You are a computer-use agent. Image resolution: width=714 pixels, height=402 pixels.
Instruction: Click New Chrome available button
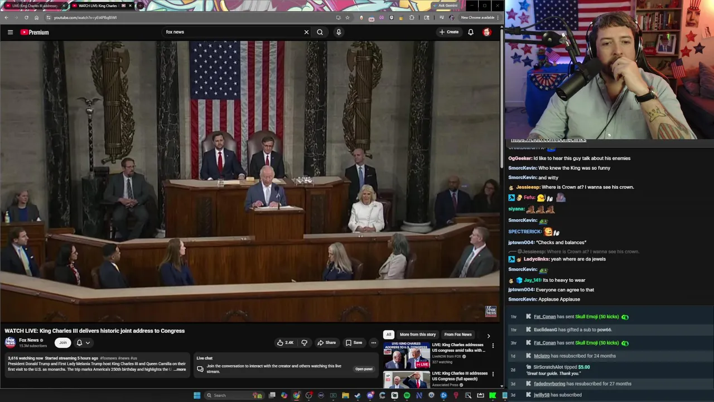pos(479,17)
